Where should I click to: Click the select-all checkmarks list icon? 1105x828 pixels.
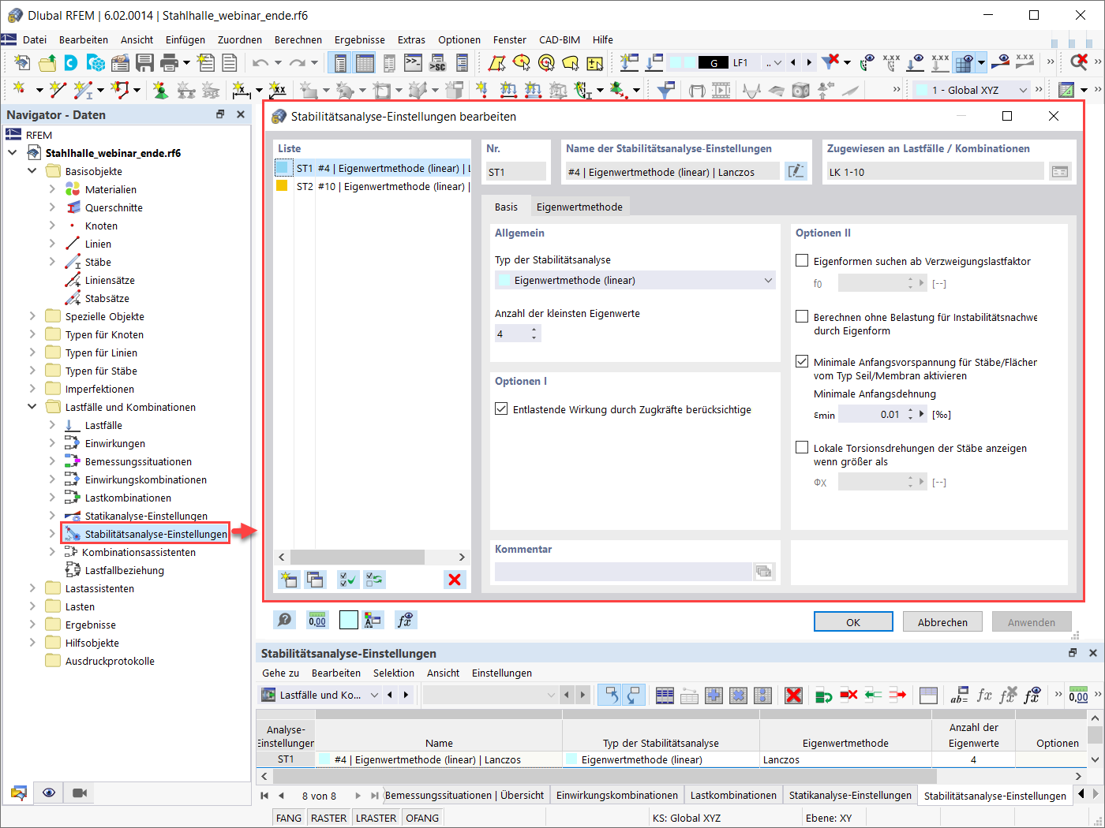coord(348,580)
